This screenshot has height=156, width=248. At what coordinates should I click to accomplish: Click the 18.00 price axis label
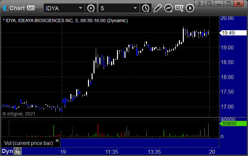(x=227, y=77)
